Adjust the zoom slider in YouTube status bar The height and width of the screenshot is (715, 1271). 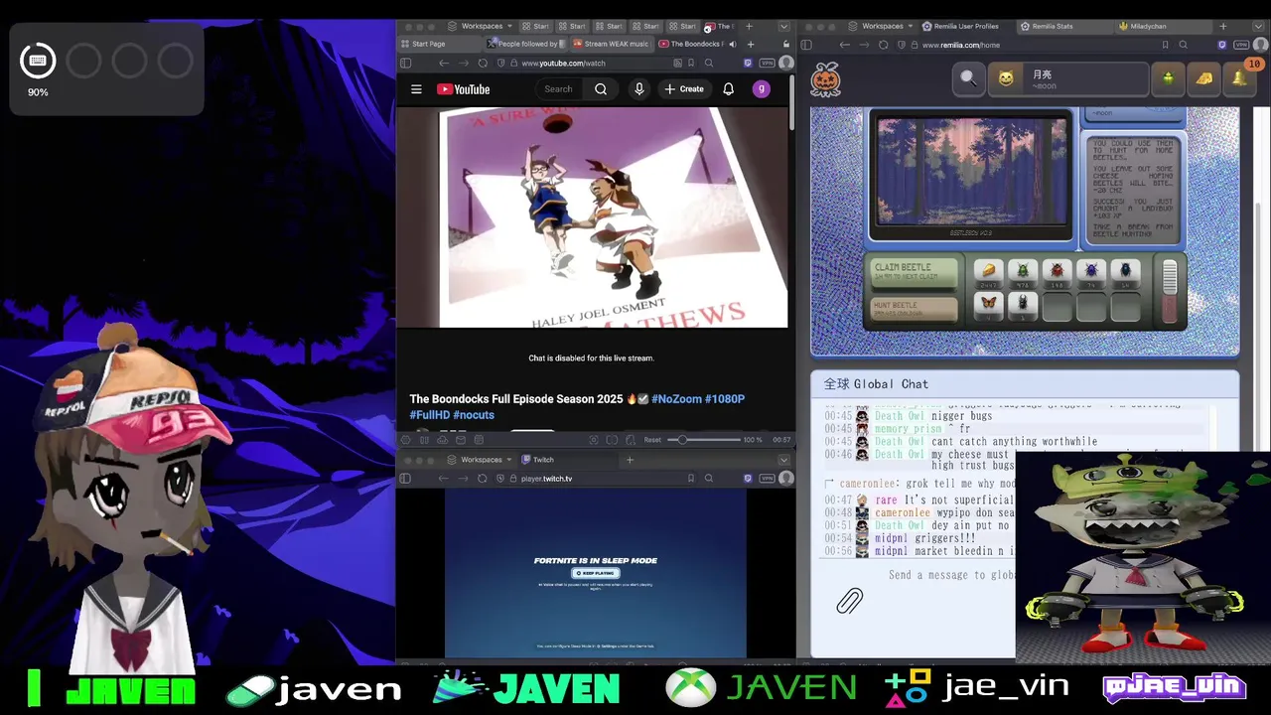tap(704, 440)
